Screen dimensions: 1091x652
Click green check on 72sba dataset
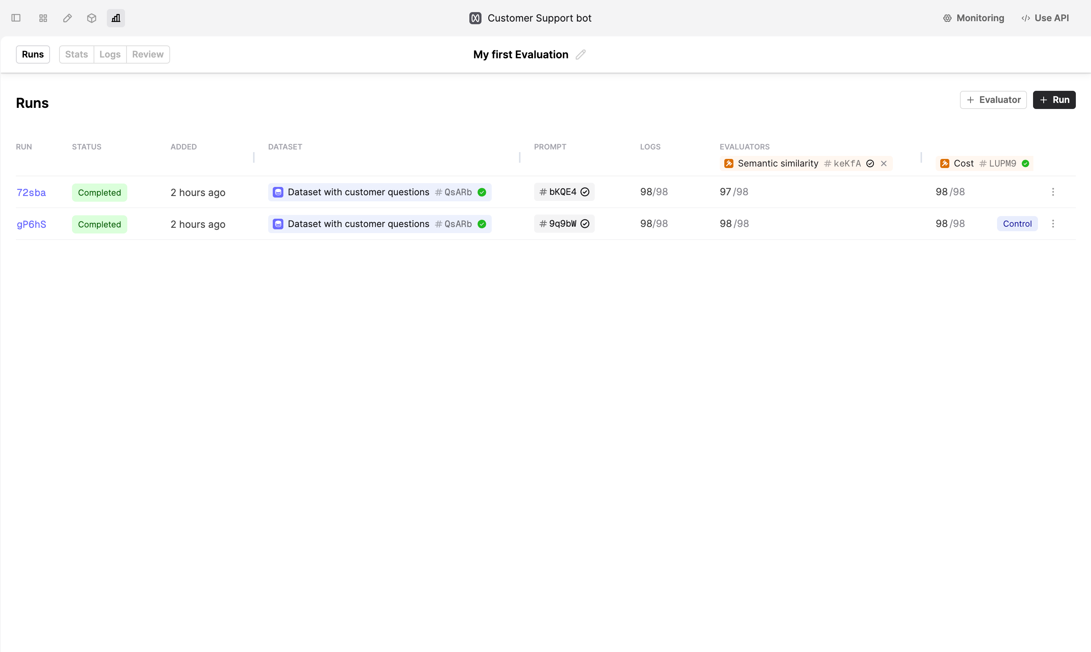[x=482, y=192]
